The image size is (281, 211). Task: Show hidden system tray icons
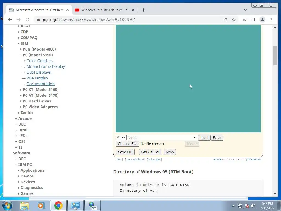[233, 206]
